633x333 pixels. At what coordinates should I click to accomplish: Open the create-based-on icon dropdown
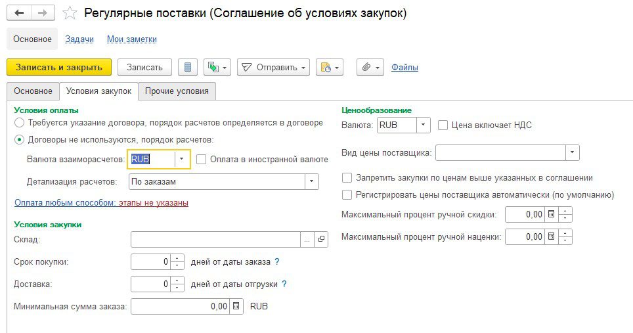(x=217, y=67)
